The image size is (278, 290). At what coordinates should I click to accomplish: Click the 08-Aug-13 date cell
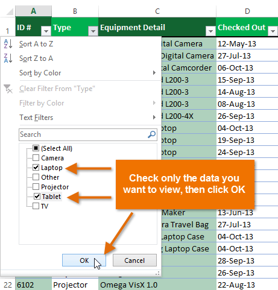pyautogui.click(x=247, y=104)
